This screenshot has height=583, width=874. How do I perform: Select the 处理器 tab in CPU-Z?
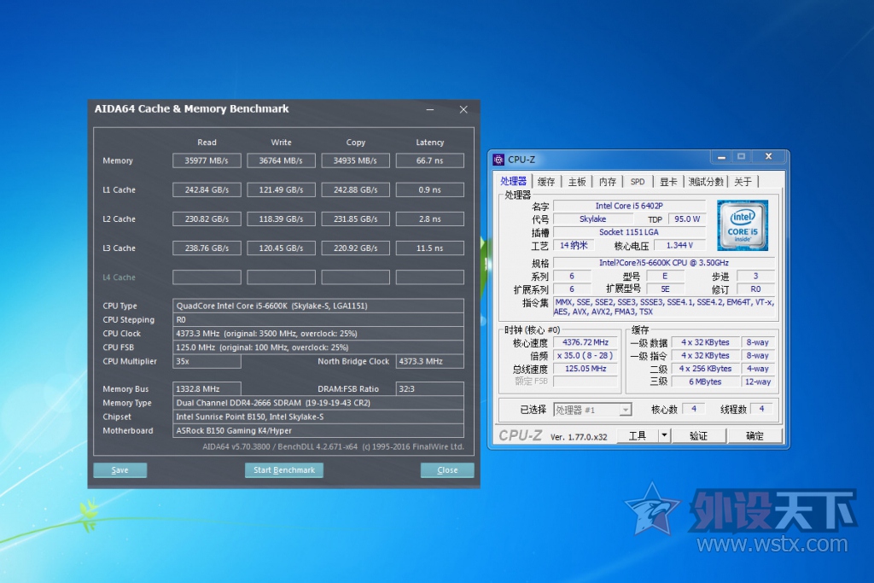click(513, 181)
